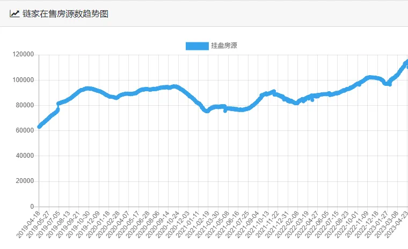Click the 80000 y-axis label
Image resolution: width=408 pixels, height=249 pixels.
coord(25,105)
